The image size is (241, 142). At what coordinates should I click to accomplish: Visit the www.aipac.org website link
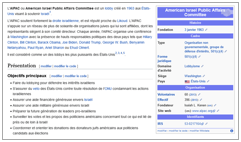tap(204, 111)
